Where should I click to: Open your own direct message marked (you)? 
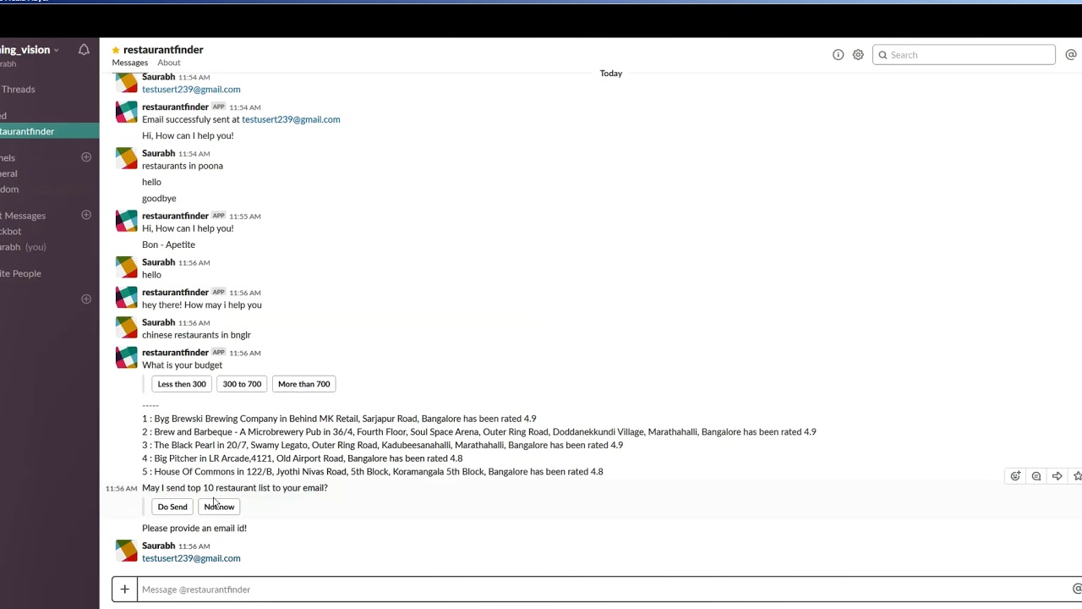click(x=23, y=247)
